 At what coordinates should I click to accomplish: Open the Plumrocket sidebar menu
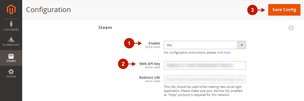11,42
